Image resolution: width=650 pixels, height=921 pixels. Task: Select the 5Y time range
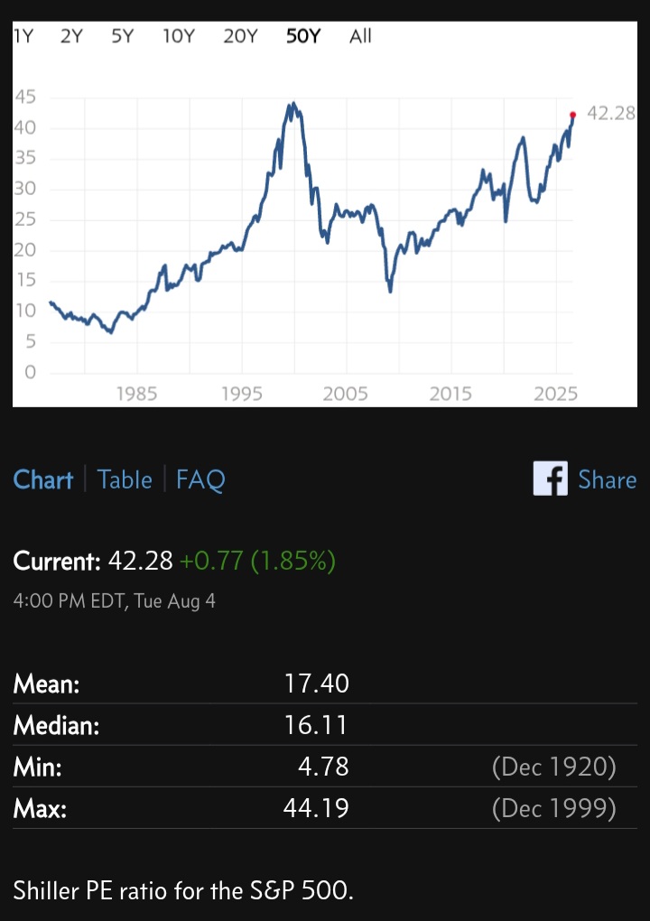(x=122, y=36)
